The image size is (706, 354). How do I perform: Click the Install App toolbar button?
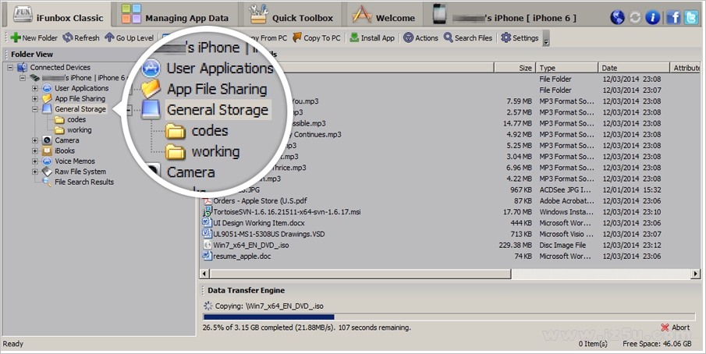[x=372, y=37]
